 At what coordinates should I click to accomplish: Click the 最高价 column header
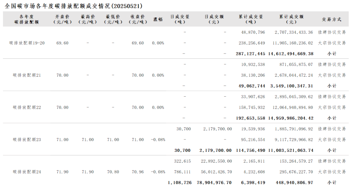88,19
